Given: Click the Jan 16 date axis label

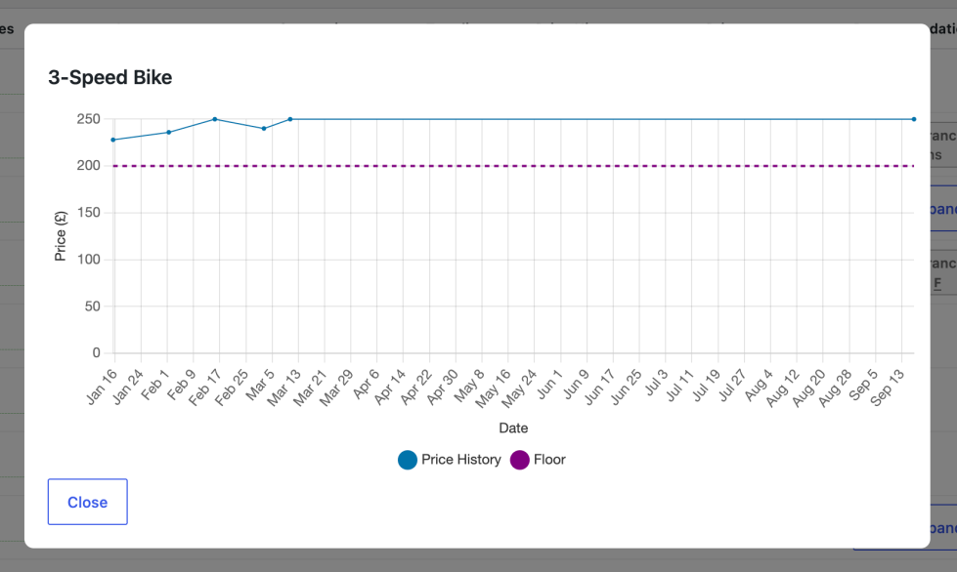Looking at the screenshot, I should 102,387.
